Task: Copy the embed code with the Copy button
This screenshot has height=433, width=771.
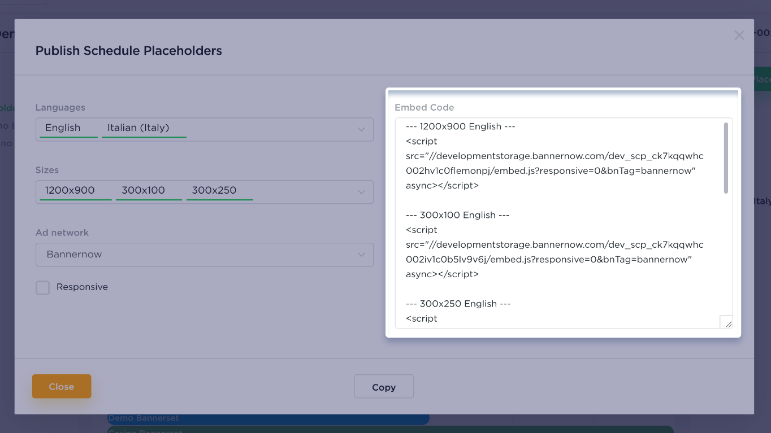Action: pyautogui.click(x=384, y=387)
